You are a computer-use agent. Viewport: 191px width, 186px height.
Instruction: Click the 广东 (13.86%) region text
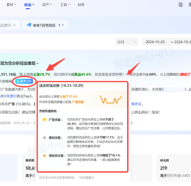click(19, 104)
